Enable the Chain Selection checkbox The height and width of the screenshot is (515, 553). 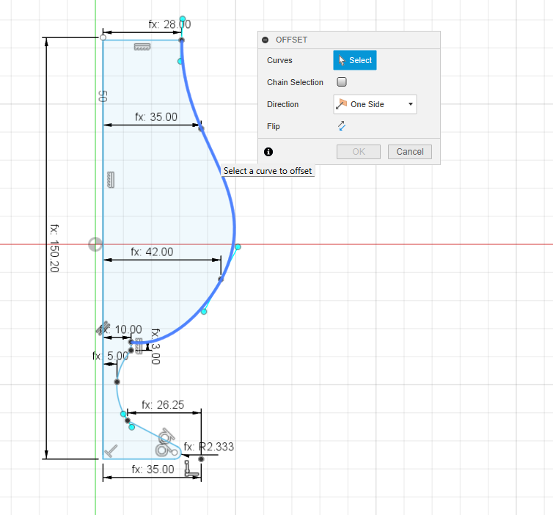pyautogui.click(x=342, y=82)
